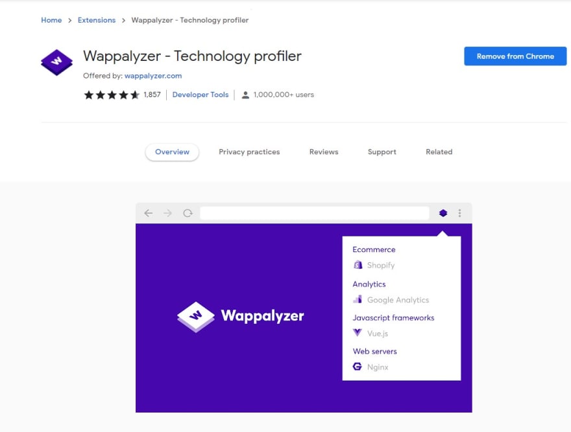The height and width of the screenshot is (432, 571).
Task: Click the Nginx logo icon
Action: click(358, 367)
